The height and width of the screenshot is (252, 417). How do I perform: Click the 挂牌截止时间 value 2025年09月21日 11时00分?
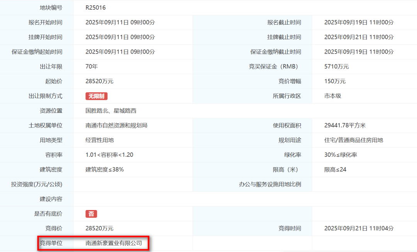pyautogui.click(x=359, y=37)
